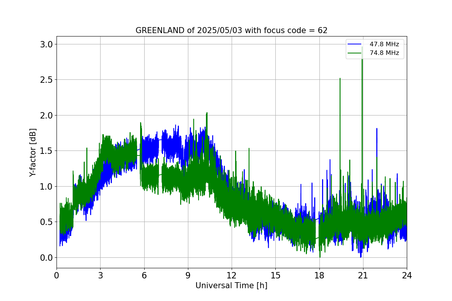Click y-axis tick label 1.0
The width and height of the screenshot is (452, 301).
[46, 187]
